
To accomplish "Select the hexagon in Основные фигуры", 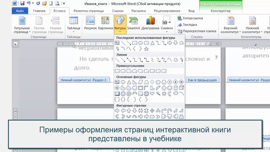I will [164, 82].
